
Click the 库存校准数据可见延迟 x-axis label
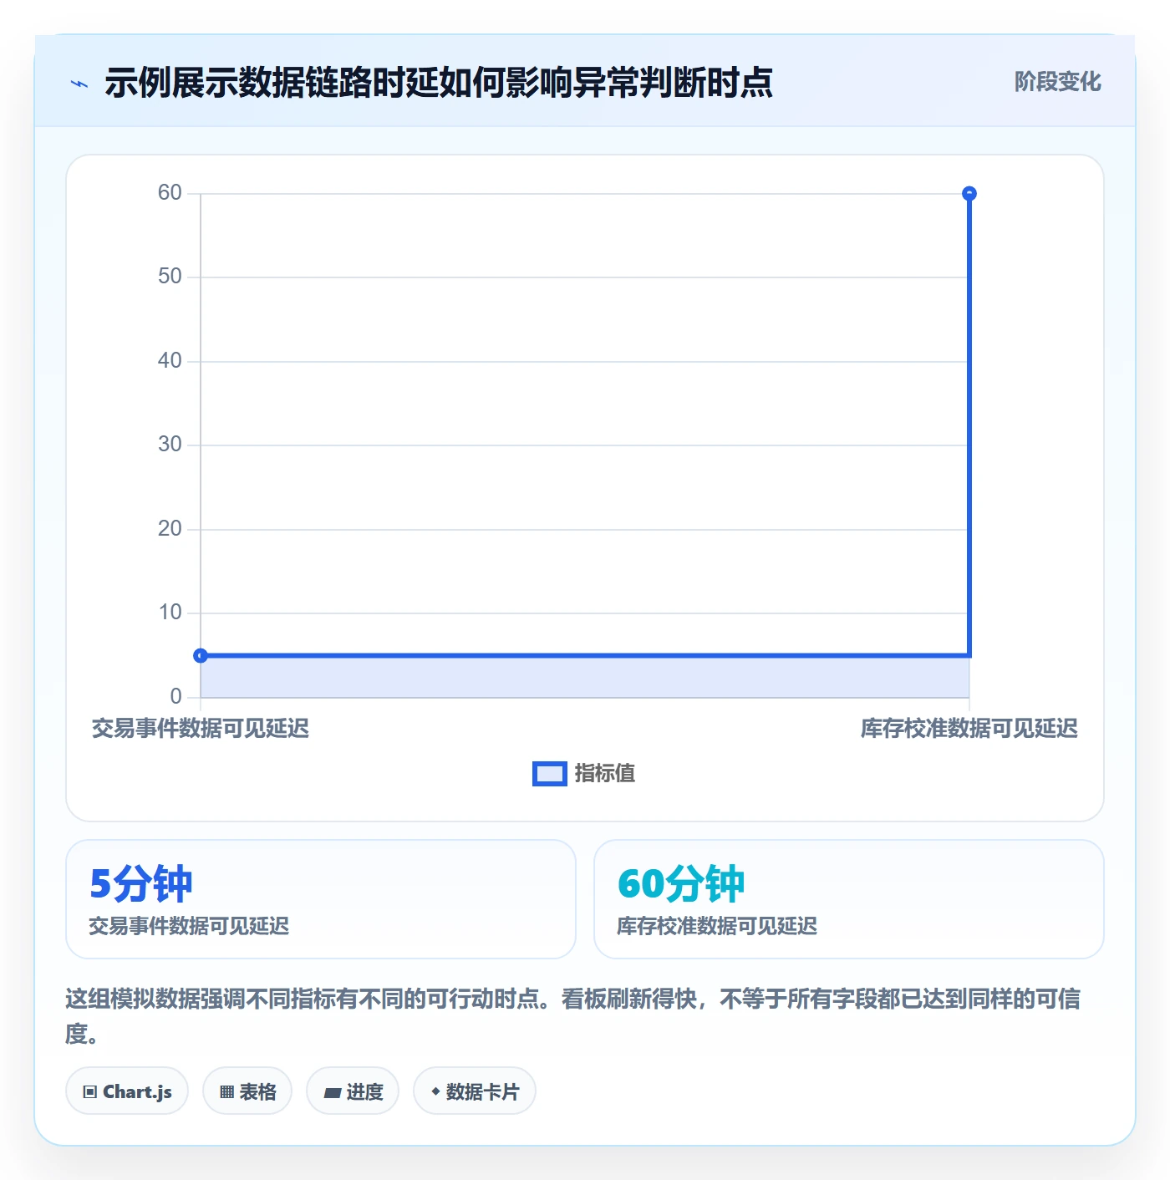(969, 729)
